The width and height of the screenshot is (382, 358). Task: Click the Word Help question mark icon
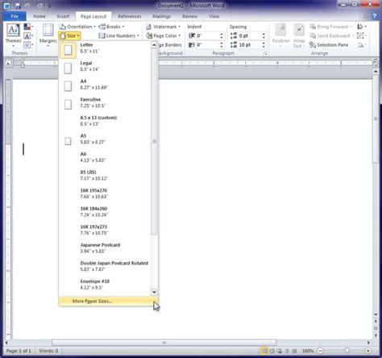375,16
